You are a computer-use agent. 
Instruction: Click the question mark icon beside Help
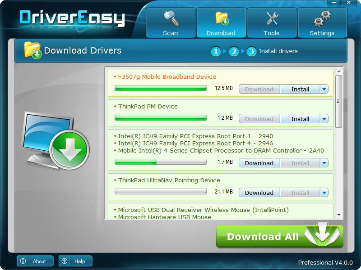[x=65, y=261]
